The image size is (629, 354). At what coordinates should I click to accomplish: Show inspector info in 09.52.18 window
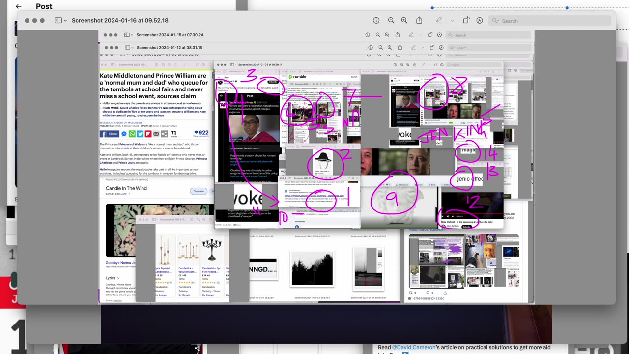click(376, 21)
